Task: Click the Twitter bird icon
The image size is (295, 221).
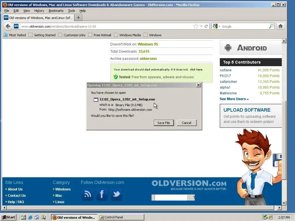Action: 116,194
